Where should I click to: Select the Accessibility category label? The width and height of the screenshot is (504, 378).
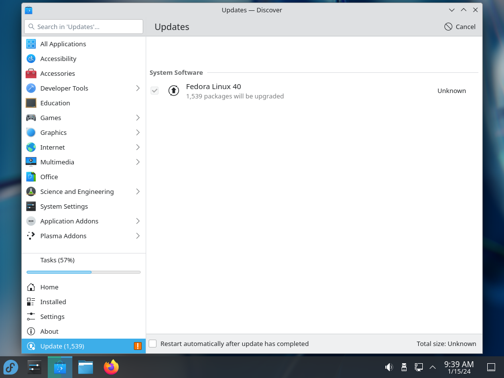click(x=58, y=59)
